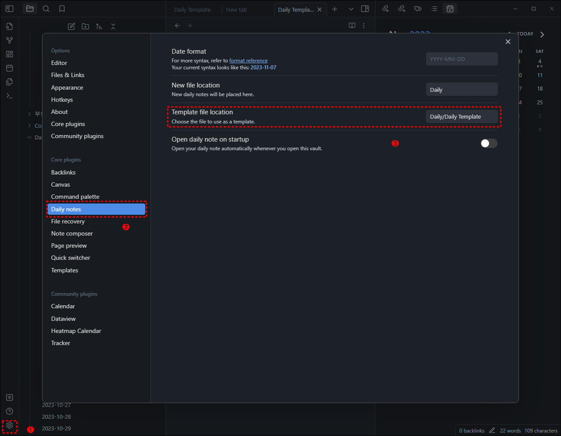The image size is (561, 436).
Task: Open the settings gear icon
Action: 10,425
